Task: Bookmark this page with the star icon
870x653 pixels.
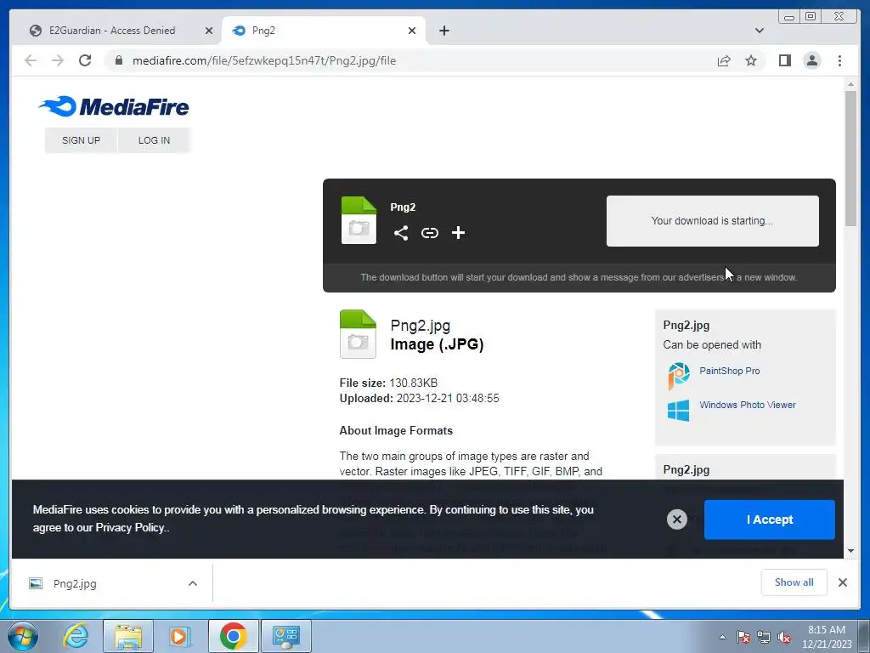Action: pyautogui.click(x=751, y=60)
